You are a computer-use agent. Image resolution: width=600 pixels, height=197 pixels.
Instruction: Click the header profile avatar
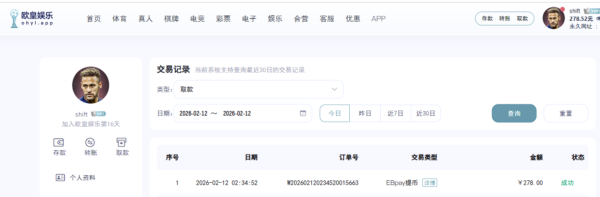pos(553,18)
